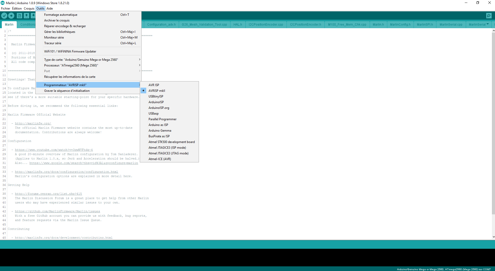Expand the Processeur submenu
This screenshot has width=495, height=271.
89,65
